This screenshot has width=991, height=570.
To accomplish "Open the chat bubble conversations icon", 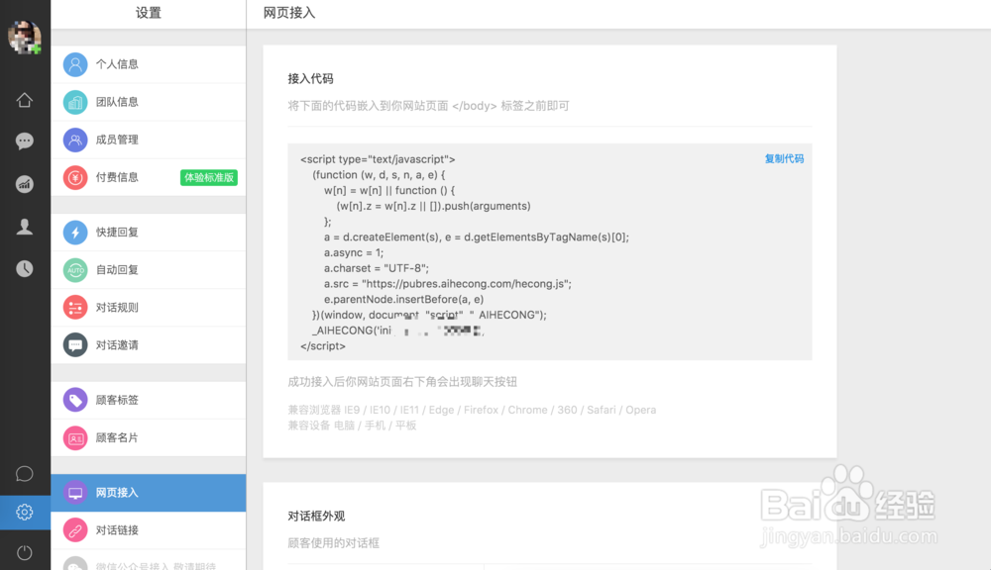I will click(25, 141).
